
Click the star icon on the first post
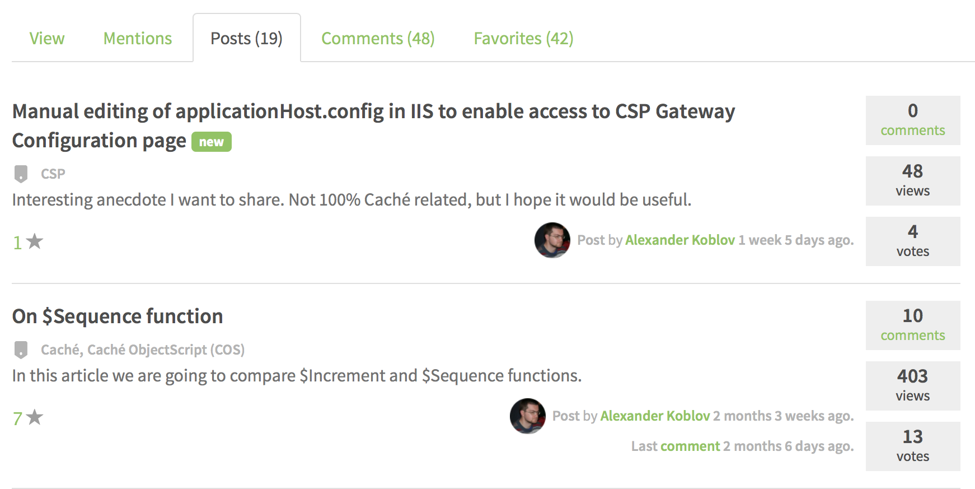click(35, 241)
